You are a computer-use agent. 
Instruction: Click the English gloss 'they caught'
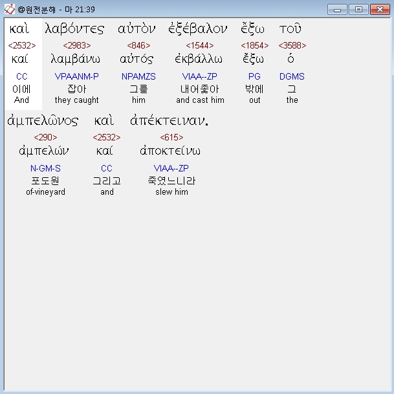coord(76,100)
